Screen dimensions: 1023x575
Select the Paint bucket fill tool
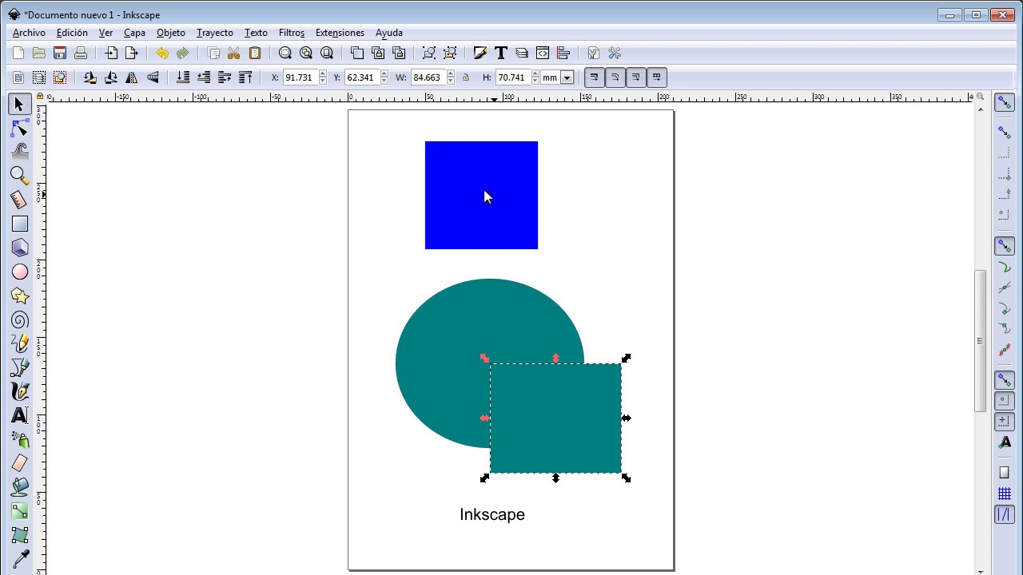pyautogui.click(x=20, y=487)
